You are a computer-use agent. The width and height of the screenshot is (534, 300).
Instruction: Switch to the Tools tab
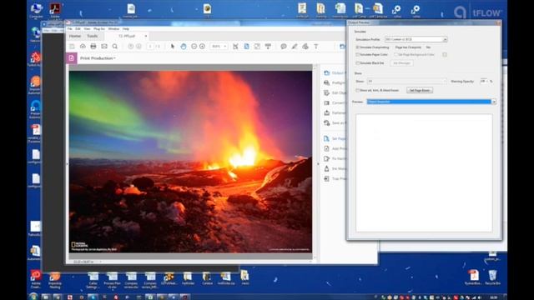pyautogui.click(x=93, y=36)
